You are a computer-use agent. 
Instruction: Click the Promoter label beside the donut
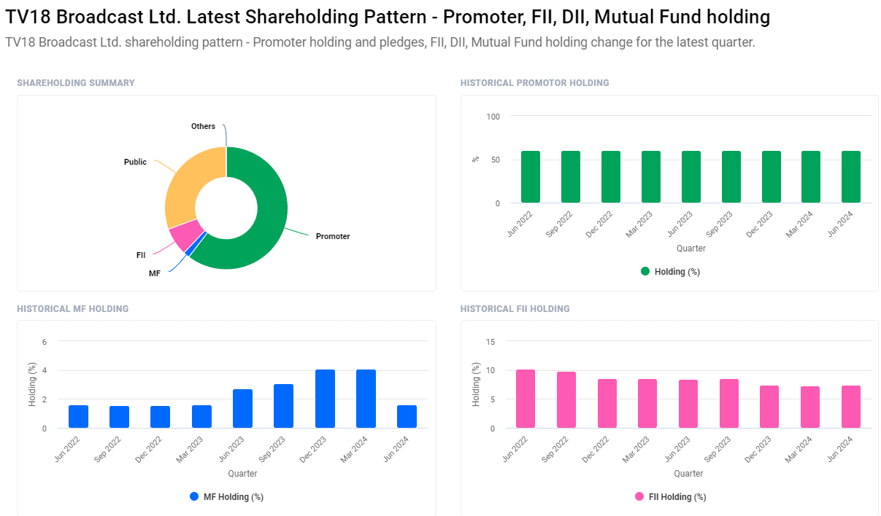333,236
